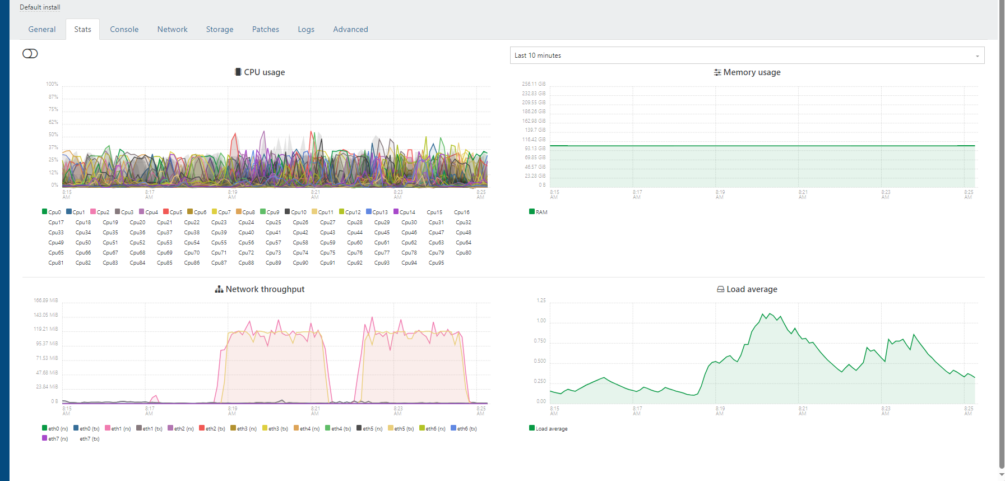Click the Cpu14 purple legend entry

(x=404, y=212)
